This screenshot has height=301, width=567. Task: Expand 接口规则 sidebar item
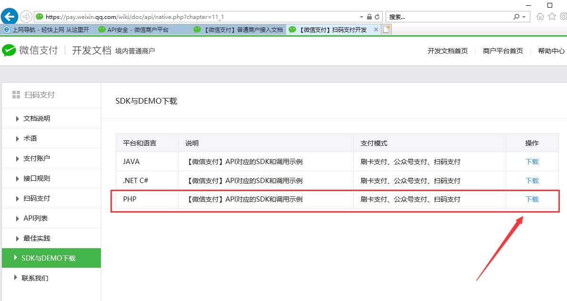[51, 178]
